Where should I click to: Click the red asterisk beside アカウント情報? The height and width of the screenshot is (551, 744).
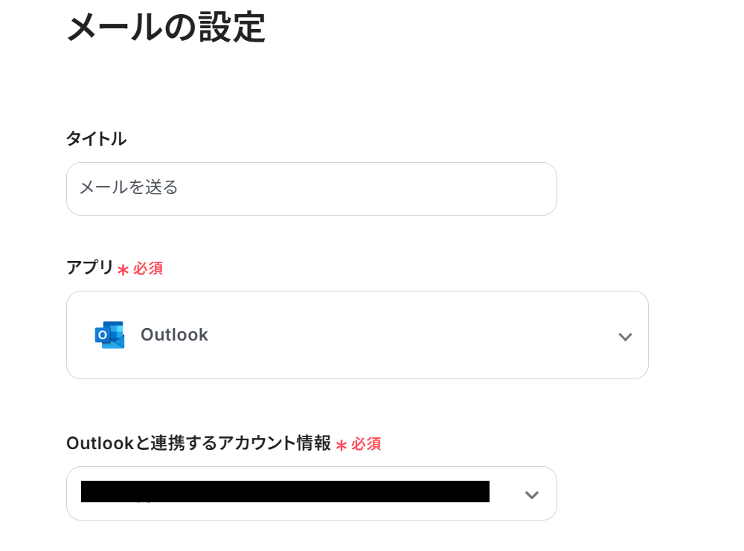point(341,445)
